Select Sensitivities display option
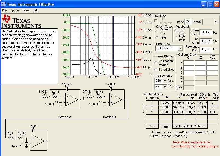Image resolution: width=220 pixels, height=156 pixels. [x=156, y=70]
